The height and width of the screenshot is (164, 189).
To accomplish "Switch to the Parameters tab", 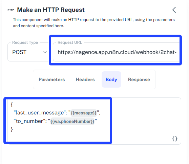I will pyautogui.click(x=52, y=79).
